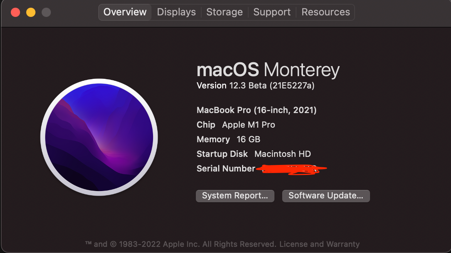Switch to the Overview tab
Image resolution: width=451 pixels, height=253 pixels.
pos(125,12)
